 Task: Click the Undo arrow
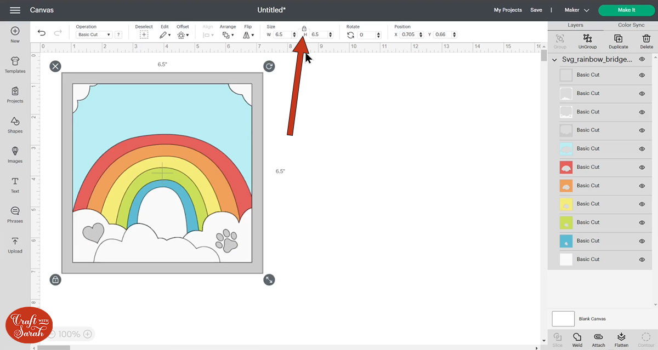(x=42, y=33)
